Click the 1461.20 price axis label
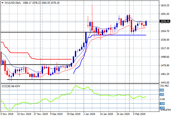This screenshot has width=171, height=117. pos(165,74)
